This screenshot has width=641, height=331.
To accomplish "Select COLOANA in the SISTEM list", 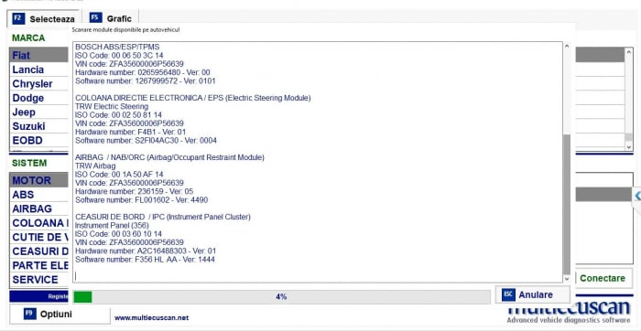I will click(x=38, y=223).
